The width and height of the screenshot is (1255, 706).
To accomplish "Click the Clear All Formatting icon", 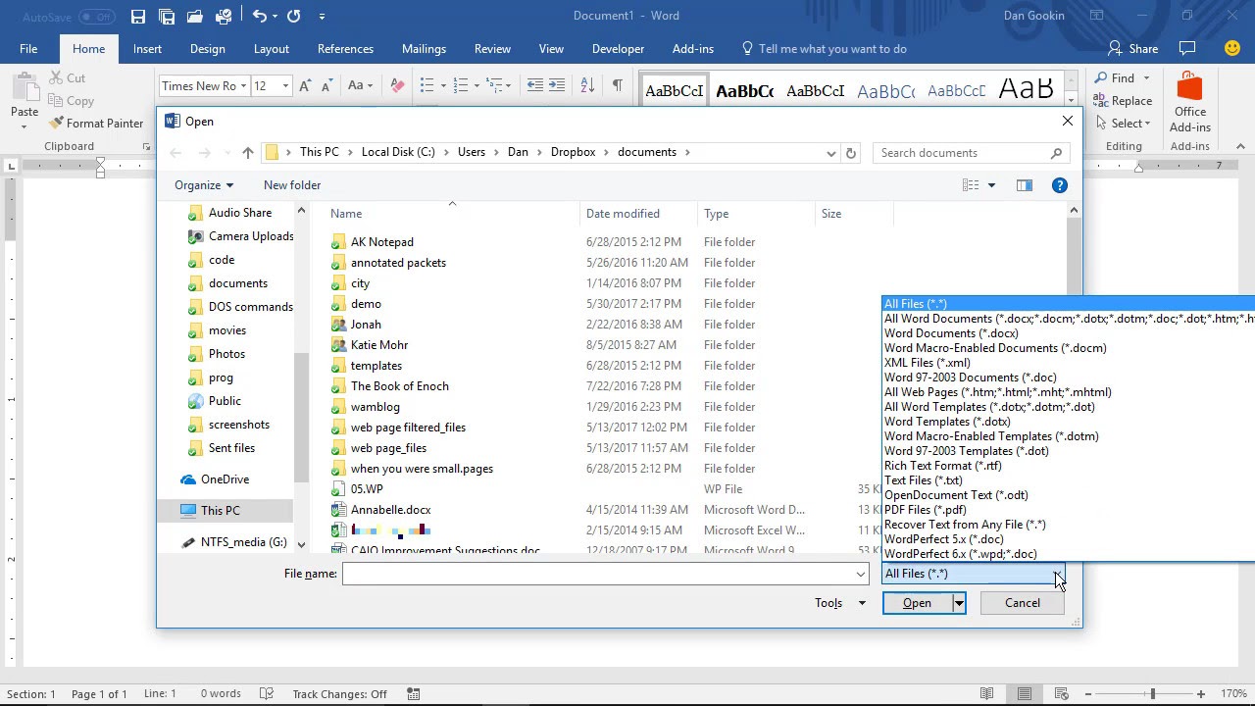I will (397, 85).
